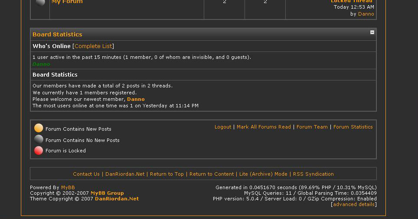Log out using the Logout link
The image size is (418, 219).
[223, 127]
